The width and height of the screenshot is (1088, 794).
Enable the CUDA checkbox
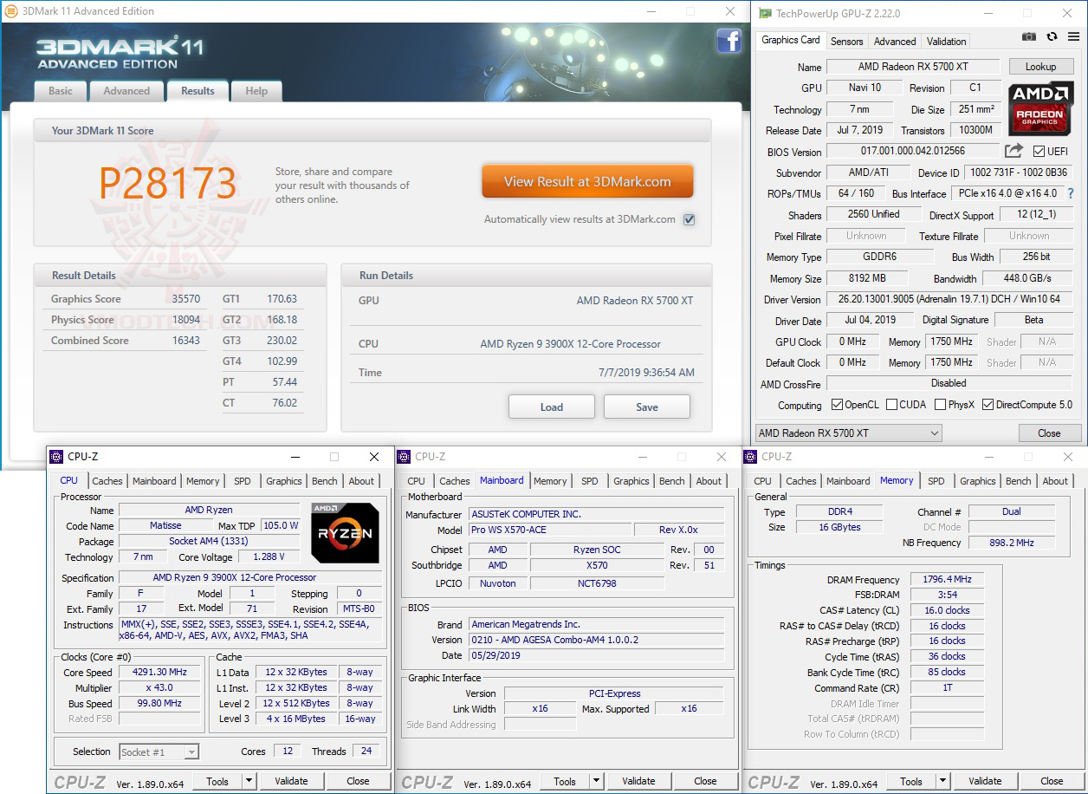tap(890, 404)
